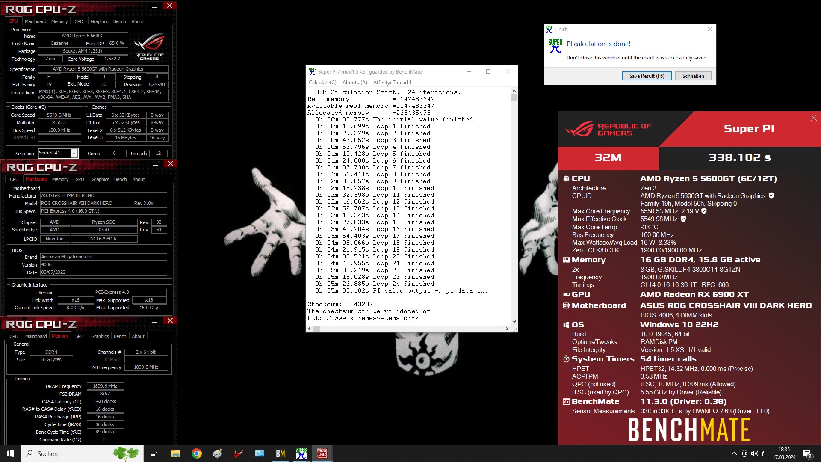
Task: Select Bench tab in bottom CPU-Z window
Action: click(120, 336)
